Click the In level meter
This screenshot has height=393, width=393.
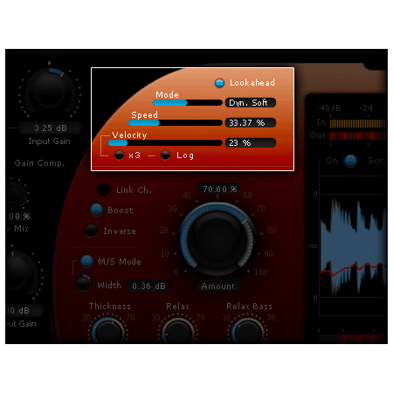click(x=358, y=123)
